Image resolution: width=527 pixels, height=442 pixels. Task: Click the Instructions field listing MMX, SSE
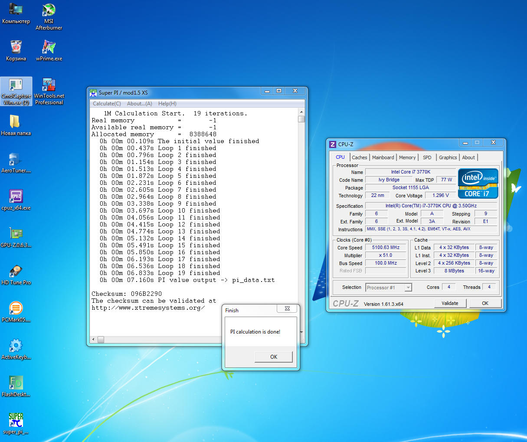tap(431, 229)
